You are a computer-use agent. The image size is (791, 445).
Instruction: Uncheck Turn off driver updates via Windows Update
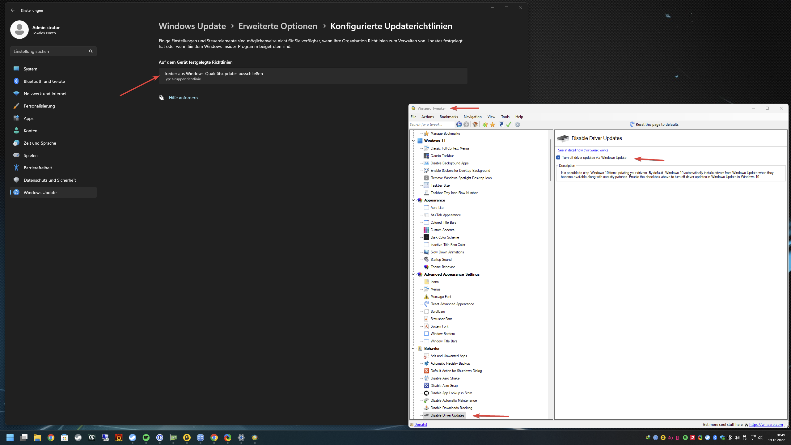(x=558, y=158)
